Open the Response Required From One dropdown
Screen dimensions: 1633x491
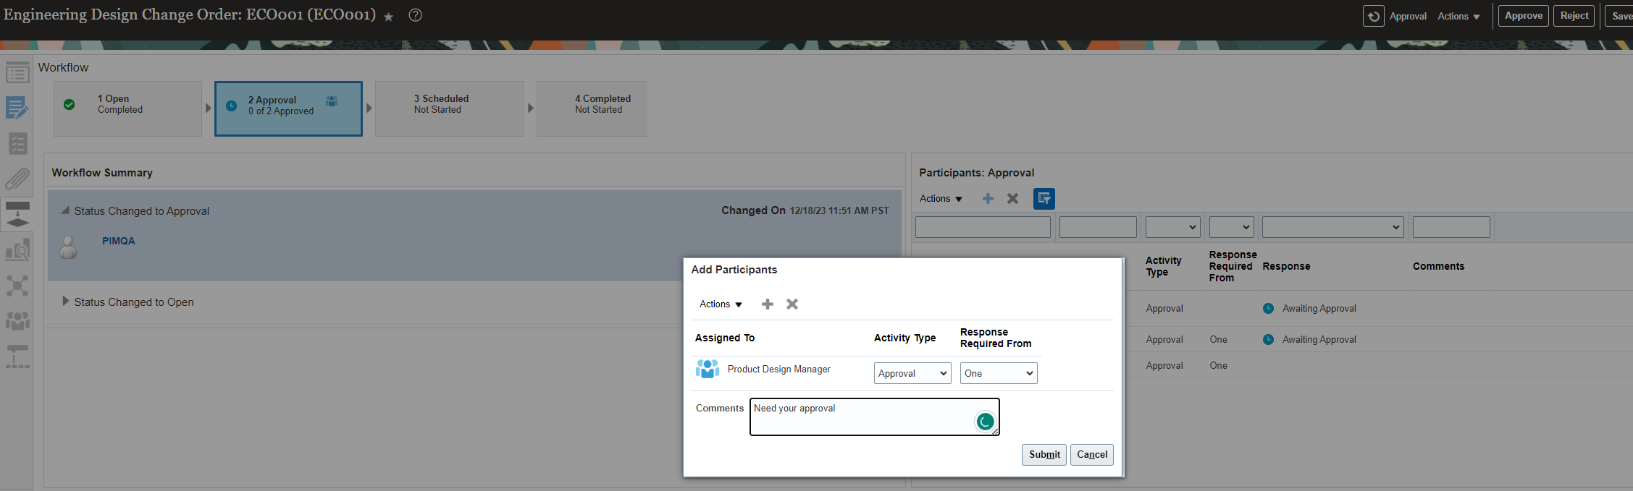999,373
